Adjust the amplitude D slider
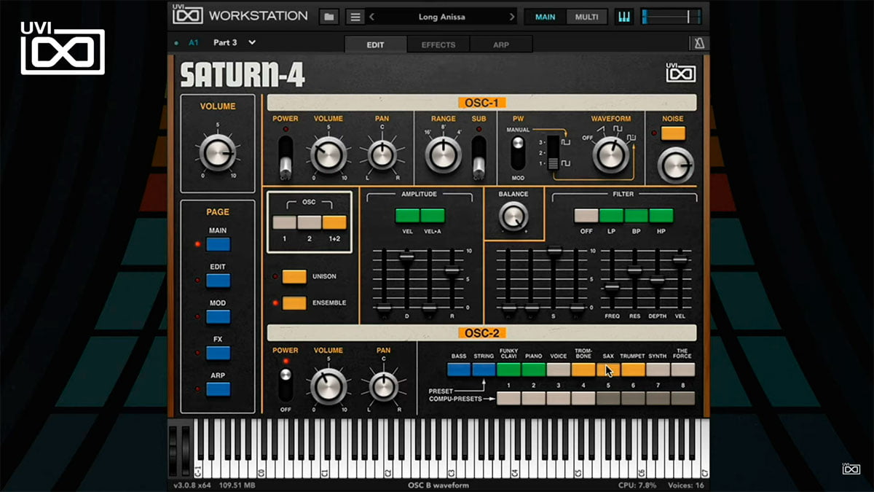The image size is (874, 492). pyautogui.click(x=406, y=256)
